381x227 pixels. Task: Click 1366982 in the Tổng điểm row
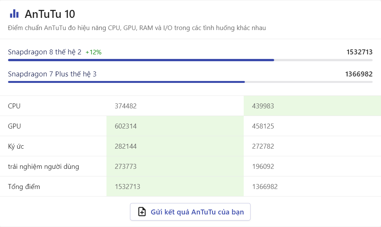[x=265, y=187]
